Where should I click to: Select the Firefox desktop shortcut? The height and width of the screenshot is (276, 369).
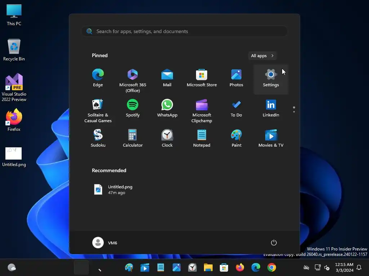[14, 120]
